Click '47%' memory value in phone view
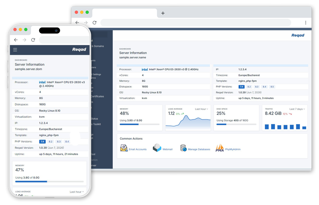The height and width of the screenshot is (205, 319). pyautogui.click(x=20, y=170)
